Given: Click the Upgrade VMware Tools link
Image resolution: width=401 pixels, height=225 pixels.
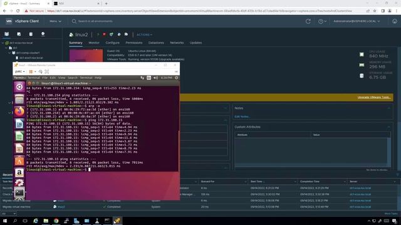Looking at the screenshot, I should pos(374,97).
